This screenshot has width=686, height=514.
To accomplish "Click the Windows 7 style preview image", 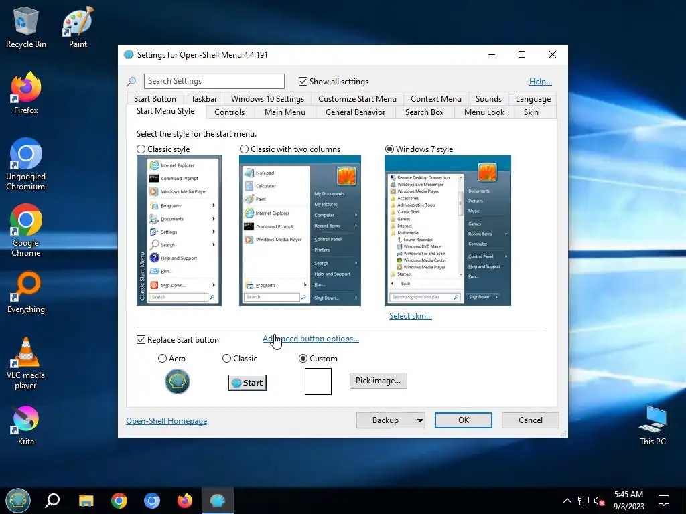I will (x=448, y=230).
